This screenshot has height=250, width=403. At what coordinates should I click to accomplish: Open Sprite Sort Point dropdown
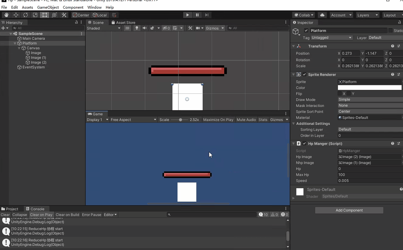point(370,112)
